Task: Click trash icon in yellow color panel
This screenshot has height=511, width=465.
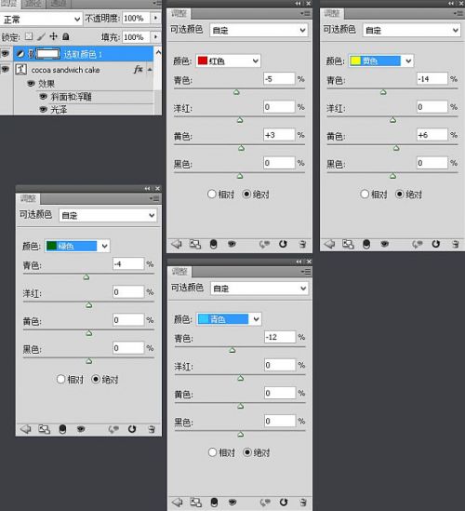Action: coord(455,244)
